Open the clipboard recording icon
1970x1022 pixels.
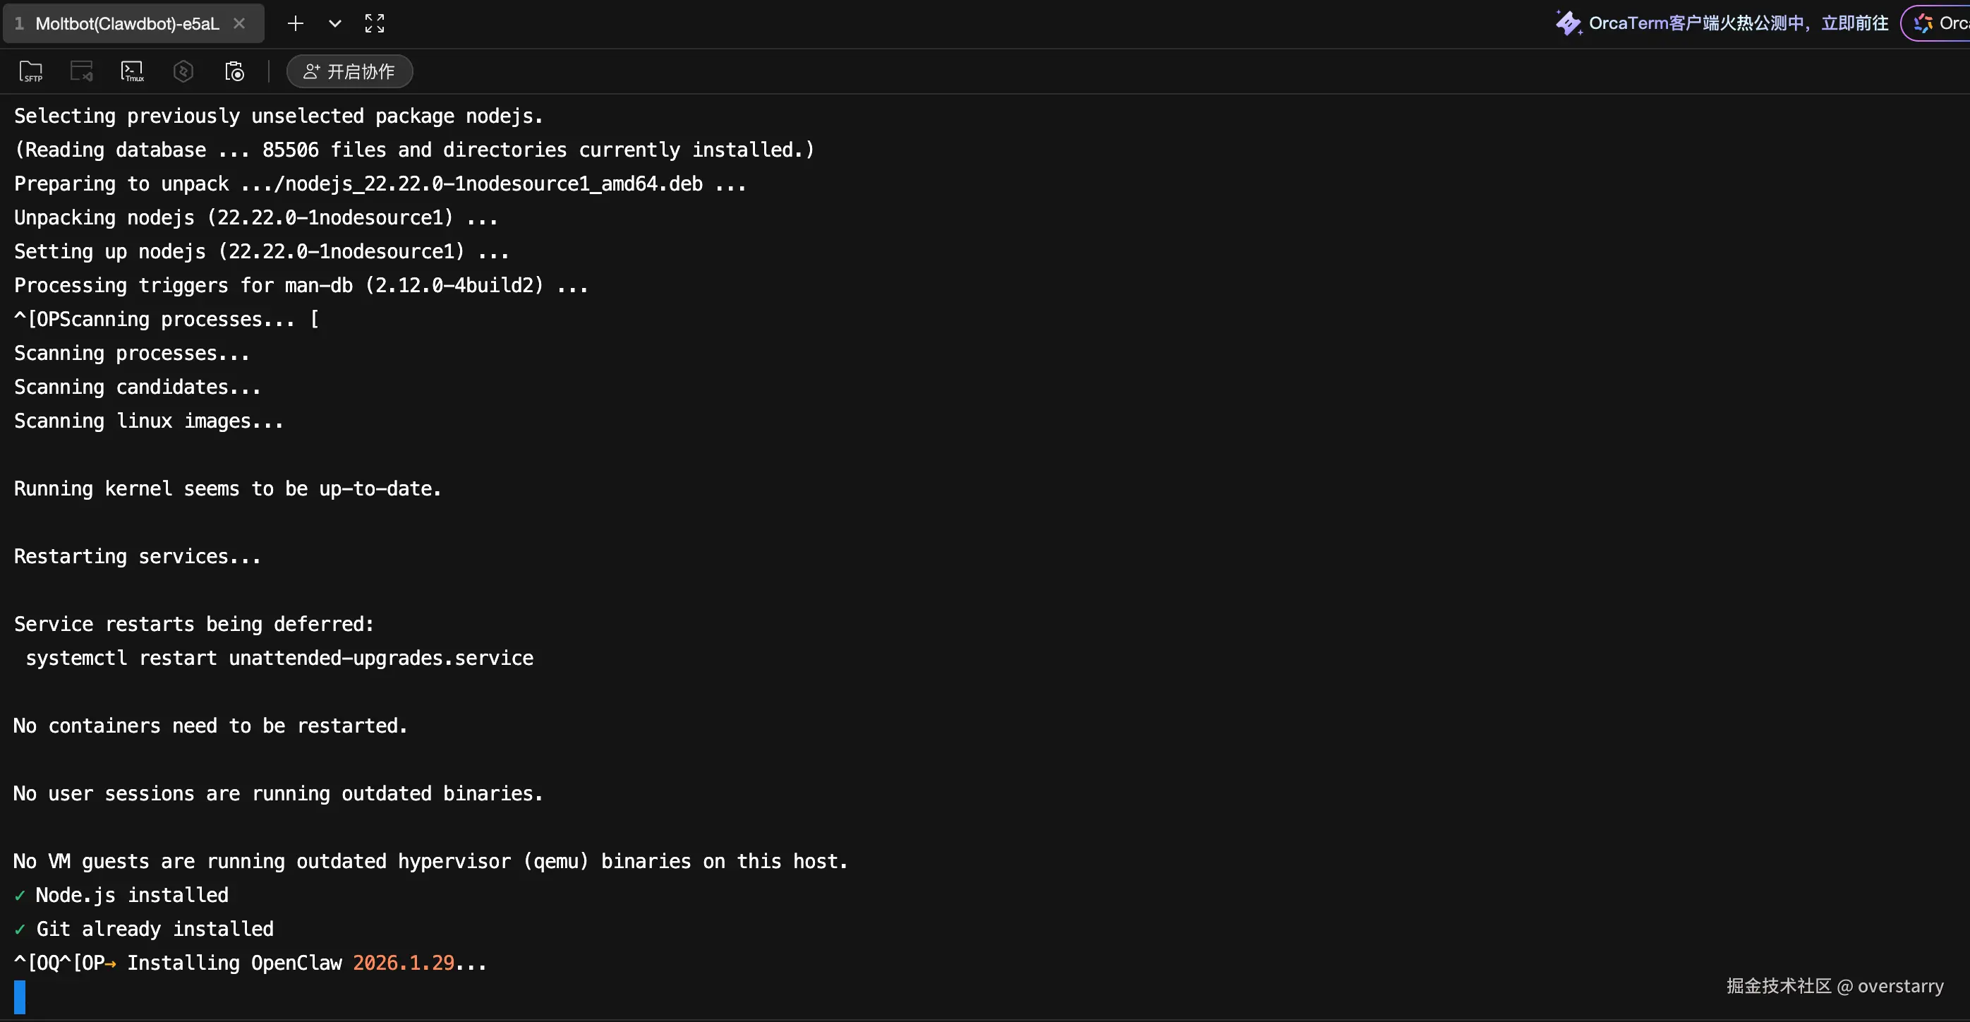coord(234,71)
